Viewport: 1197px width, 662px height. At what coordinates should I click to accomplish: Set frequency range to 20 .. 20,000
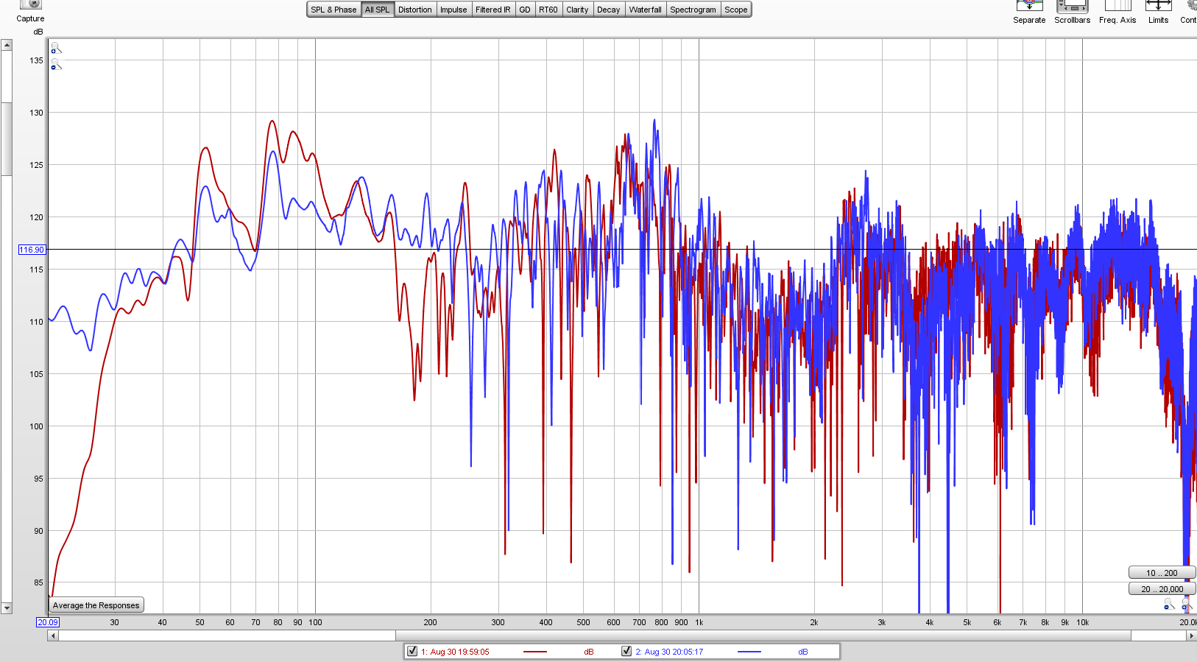pyautogui.click(x=1161, y=589)
